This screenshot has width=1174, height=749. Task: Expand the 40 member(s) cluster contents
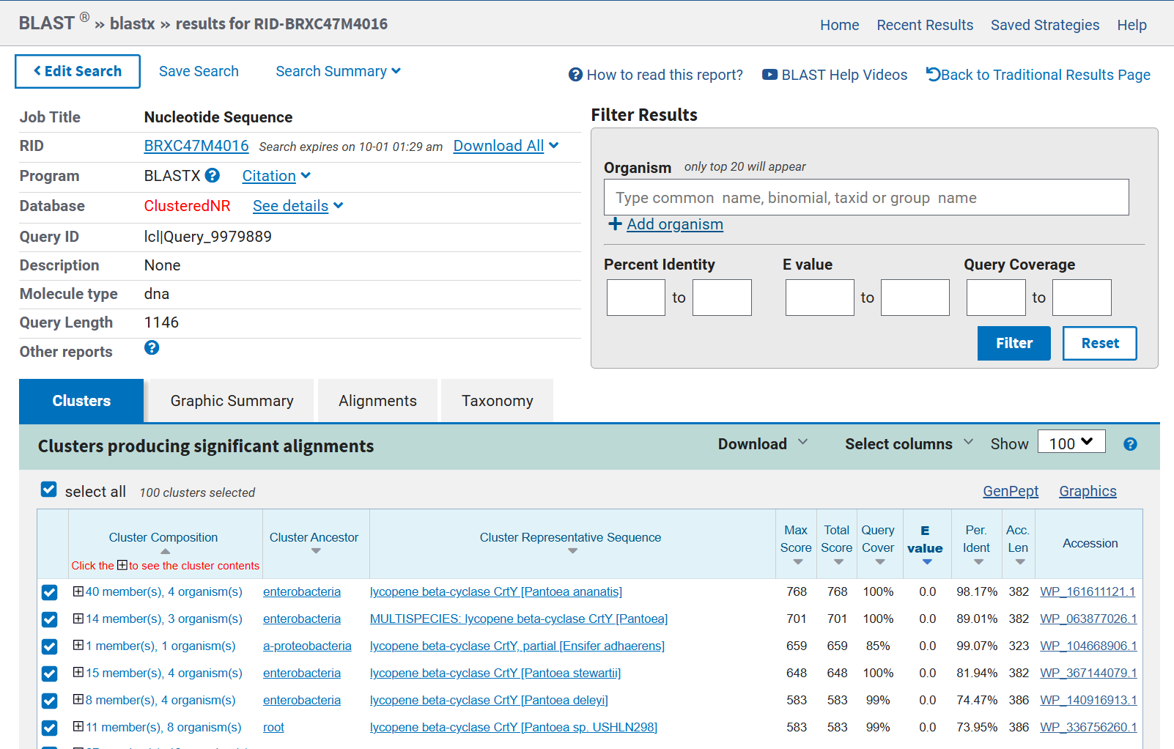tap(78, 591)
